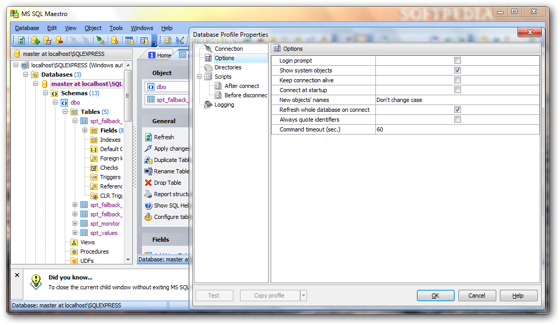The image size is (560, 325).
Task: Open the Database menu
Action: tap(27, 28)
